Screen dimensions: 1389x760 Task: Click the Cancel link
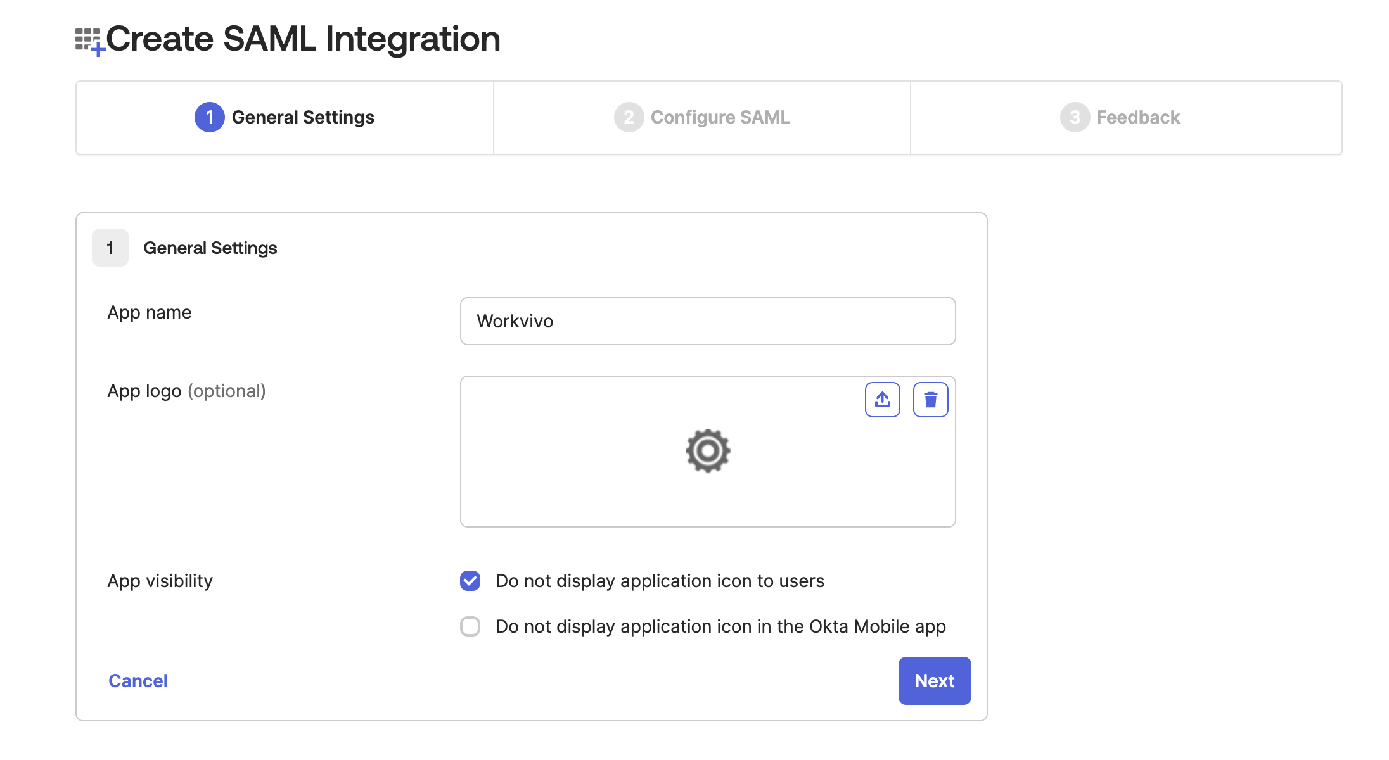138,681
